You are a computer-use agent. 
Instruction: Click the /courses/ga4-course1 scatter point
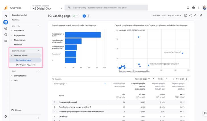183,53
